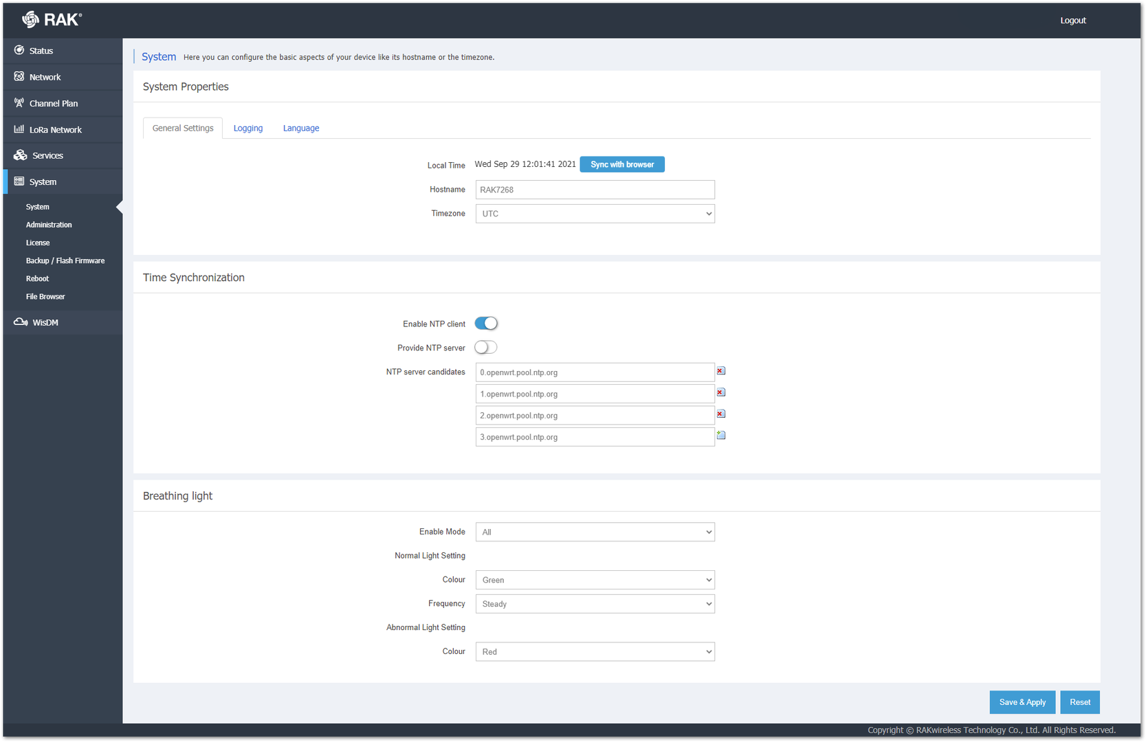Open the Status menu
Image resolution: width=1146 pixels, height=742 pixels.
(x=63, y=51)
